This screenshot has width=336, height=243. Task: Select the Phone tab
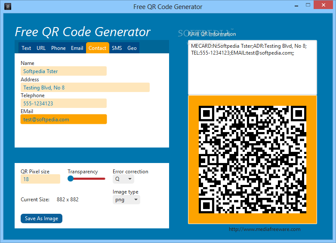click(58, 48)
